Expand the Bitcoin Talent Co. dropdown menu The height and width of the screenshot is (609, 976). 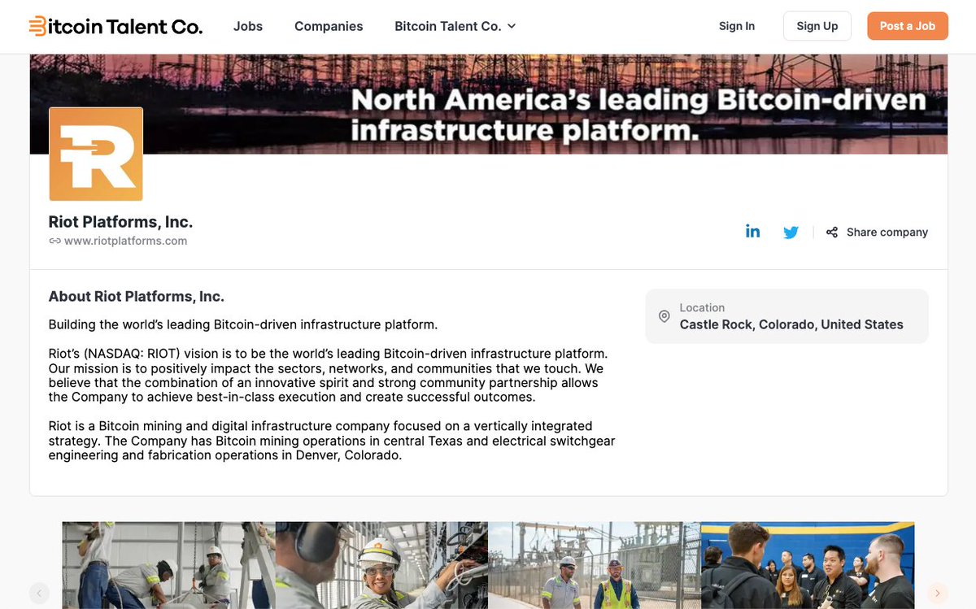click(455, 26)
